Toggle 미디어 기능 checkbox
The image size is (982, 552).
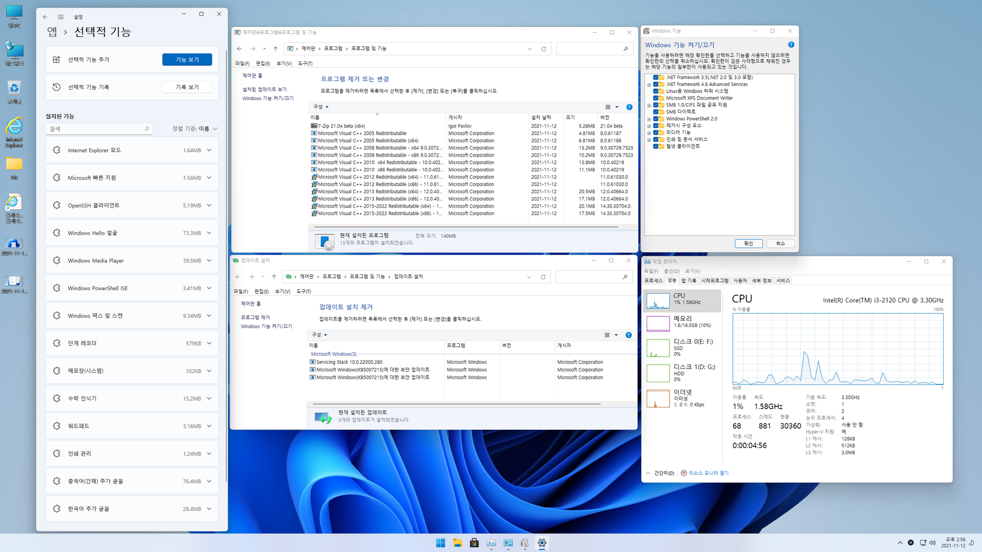pyautogui.click(x=655, y=133)
